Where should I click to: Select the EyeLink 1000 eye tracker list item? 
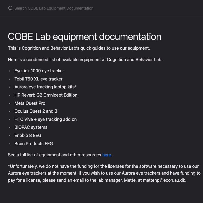(x=39, y=71)
